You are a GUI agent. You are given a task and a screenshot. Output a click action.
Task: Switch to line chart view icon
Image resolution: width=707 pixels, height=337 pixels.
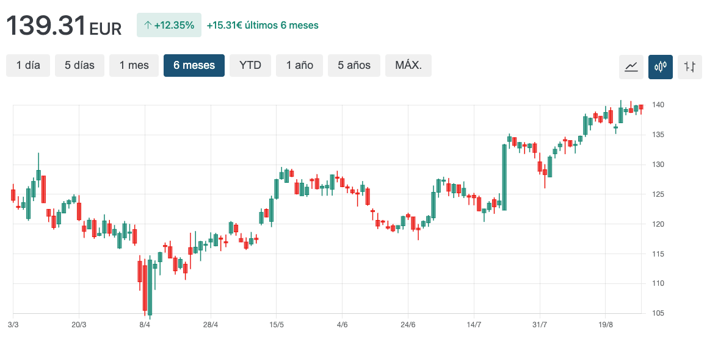point(631,66)
